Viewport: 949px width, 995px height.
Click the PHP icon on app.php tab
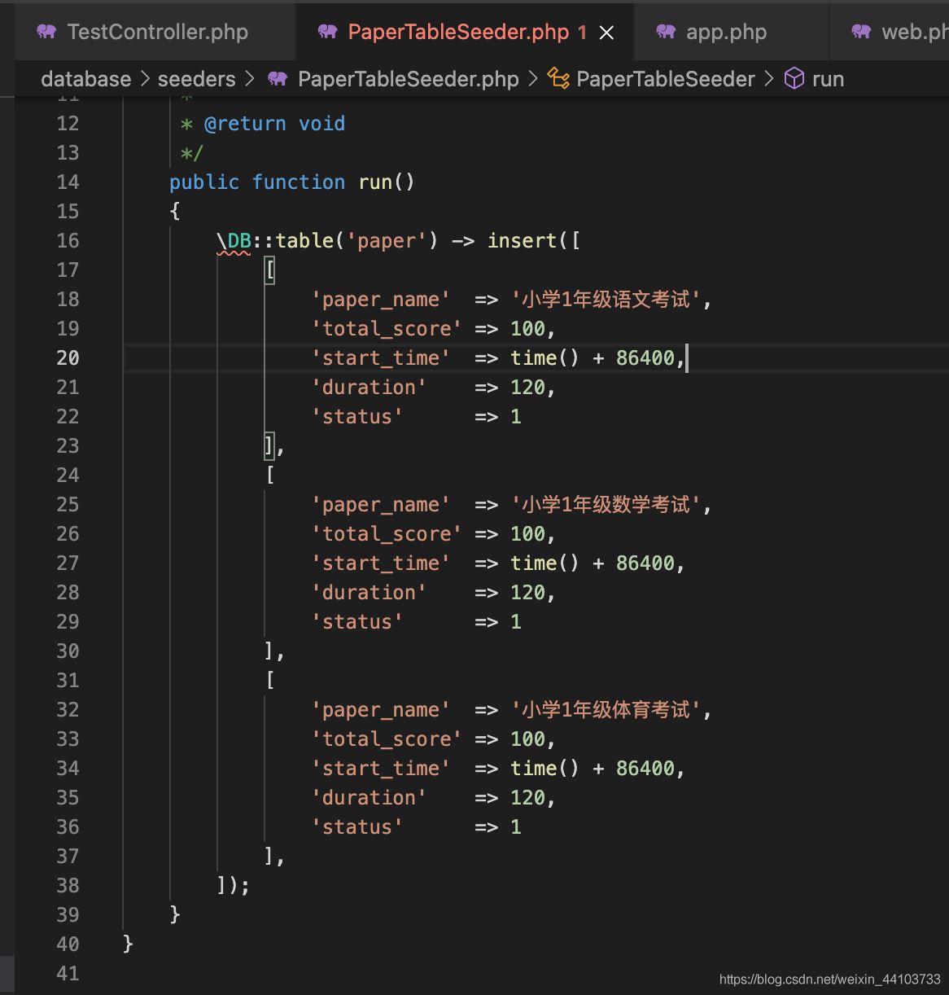tap(666, 32)
